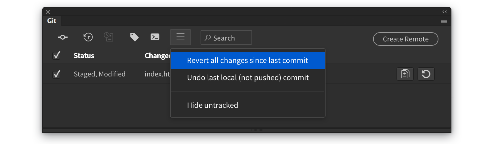Choose Undo last local (not pushed) commit
This screenshot has width=494, height=144.
click(x=247, y=78)
